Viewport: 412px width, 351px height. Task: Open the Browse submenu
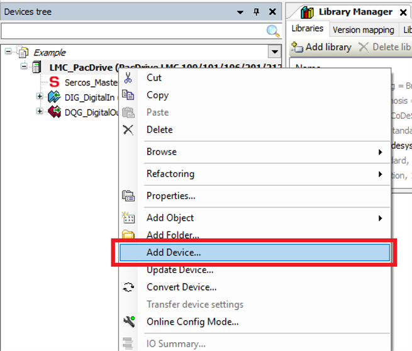point(162,152)
